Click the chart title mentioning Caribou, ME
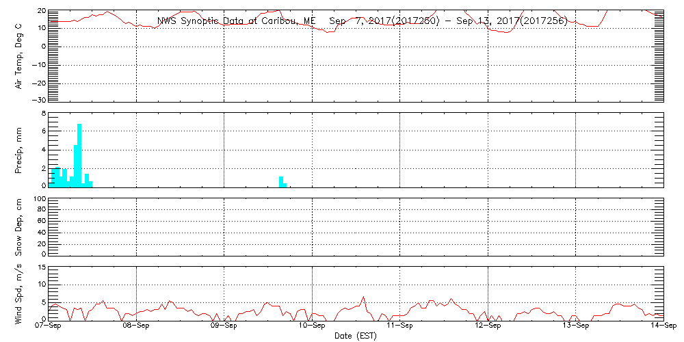The image size is (684, 342). pyautogui.click(x=362, y=21)
